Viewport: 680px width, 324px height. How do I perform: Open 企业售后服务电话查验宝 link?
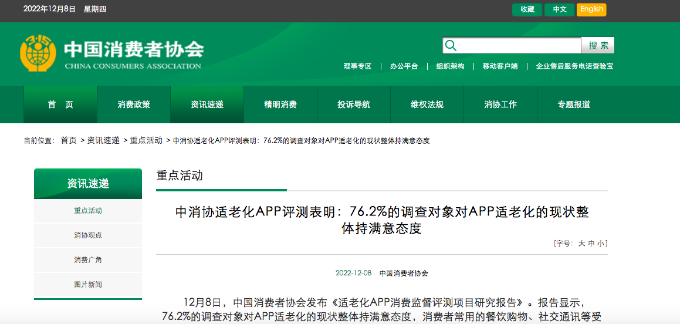click(574, 66)
